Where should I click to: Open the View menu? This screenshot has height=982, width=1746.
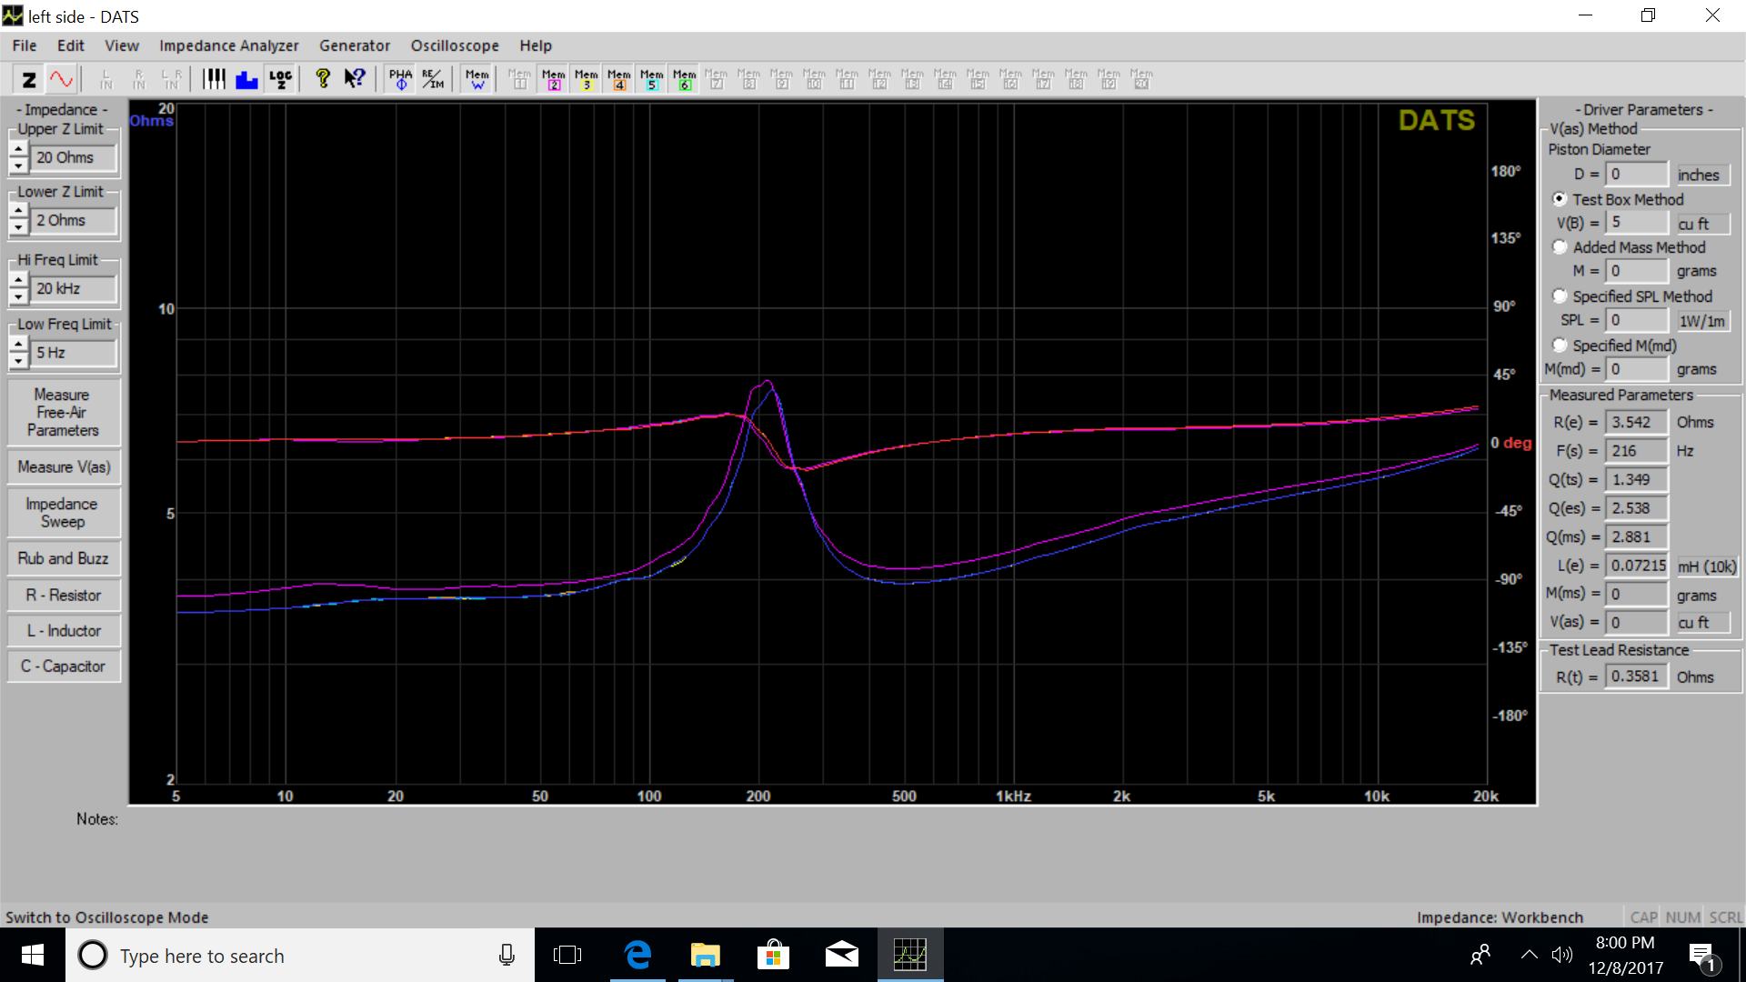[122, 45]
